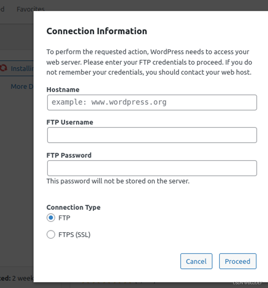This screenshot has width=268, height=288.
Task: Click the spinning Installing update icon
Action: click(4, 68)
